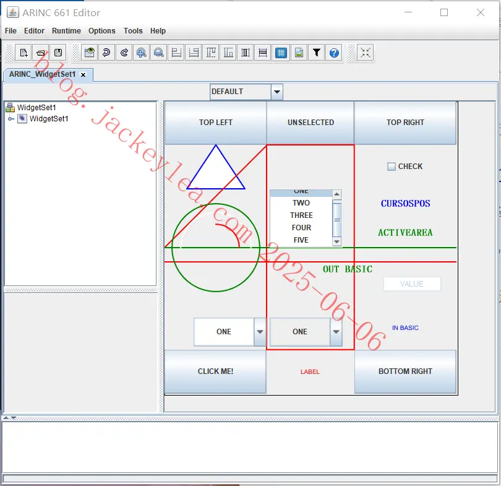Open the left ONE combo box arrow
The image size is (501, 486).
click(x=260, y=332)
